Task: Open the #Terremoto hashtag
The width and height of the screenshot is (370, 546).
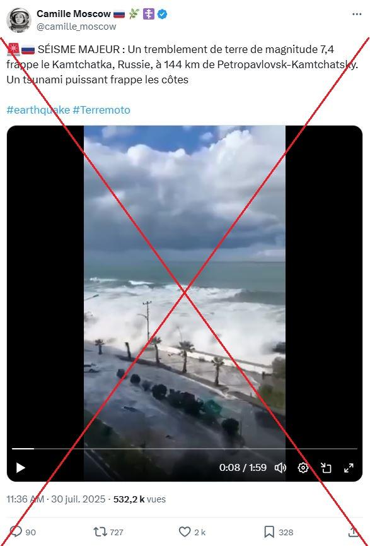Action: pos(101,110)
